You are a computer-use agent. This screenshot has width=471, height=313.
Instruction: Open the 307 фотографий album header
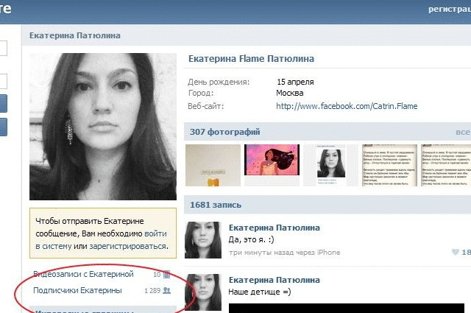tap(224, 132)
